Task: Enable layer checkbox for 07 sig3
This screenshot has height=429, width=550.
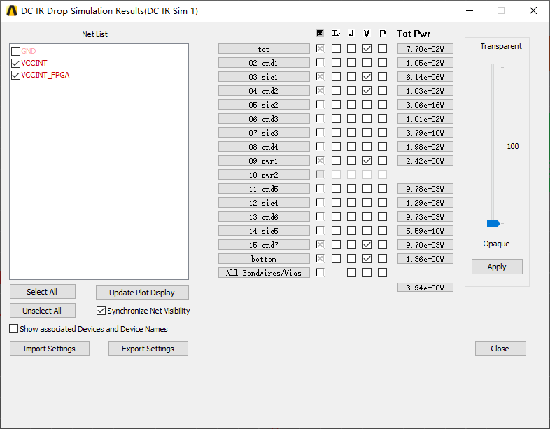Action: coord(320,132)
